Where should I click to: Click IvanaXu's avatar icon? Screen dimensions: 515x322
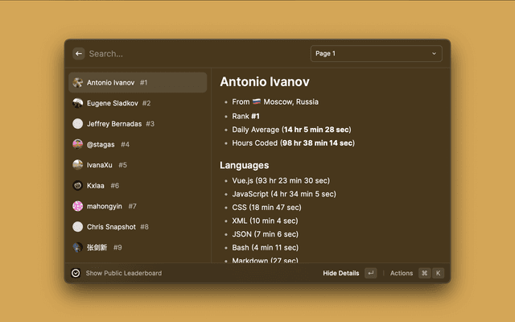[78, 165]
